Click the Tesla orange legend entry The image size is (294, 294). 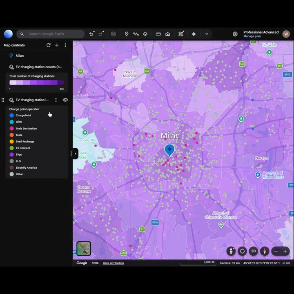[x=16, y=135]
